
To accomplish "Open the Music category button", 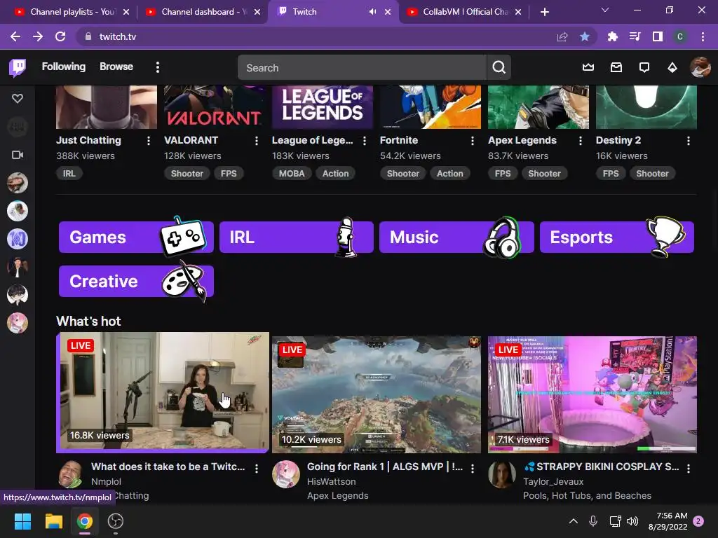I will click(456, 237).
